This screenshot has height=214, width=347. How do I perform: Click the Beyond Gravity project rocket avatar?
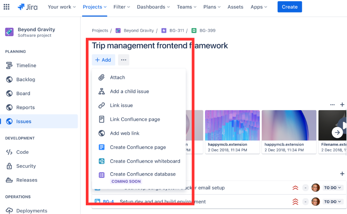(9, 32)
